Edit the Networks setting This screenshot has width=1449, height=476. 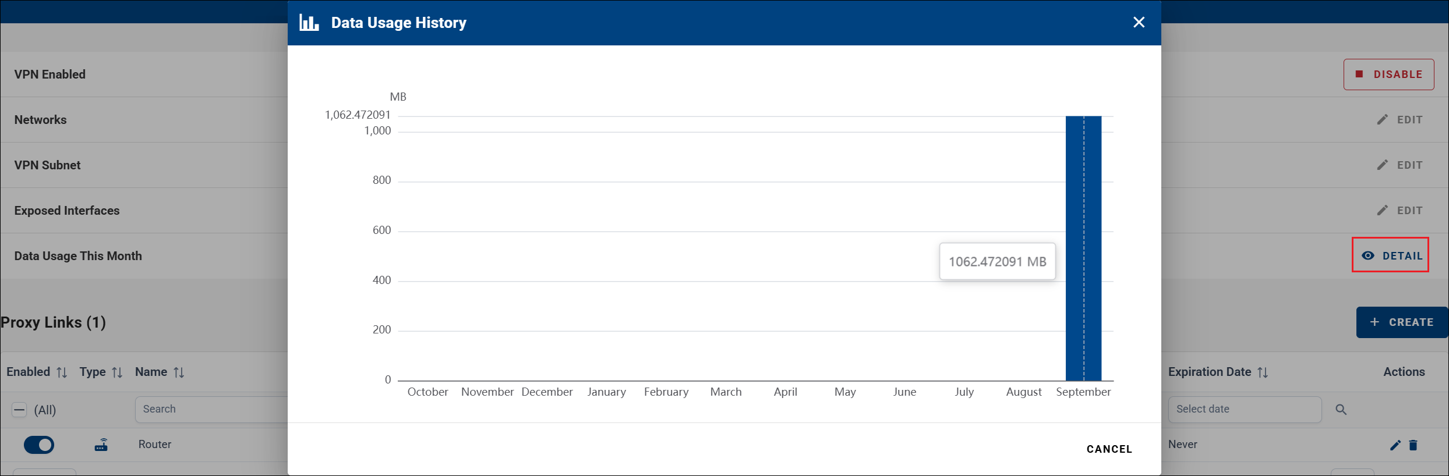1399,119
